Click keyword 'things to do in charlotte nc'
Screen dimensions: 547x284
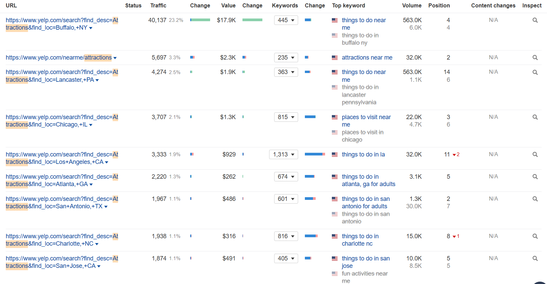360,240
